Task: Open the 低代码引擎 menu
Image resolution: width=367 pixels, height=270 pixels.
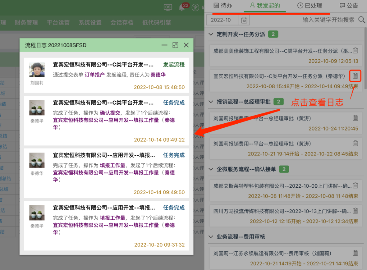Action: 157,23
